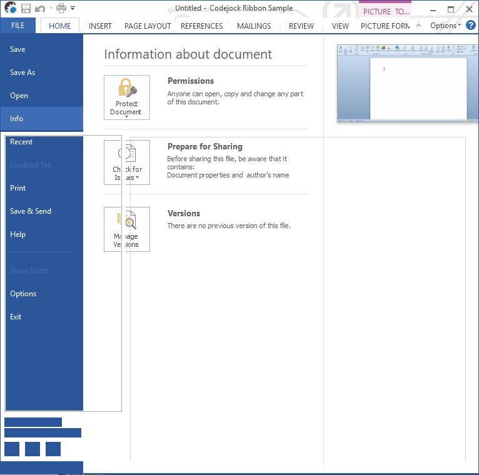Maximize the Codejock Ribbon Sample window
The height and width of the screenshot is (475, 479).
(451, 9)
